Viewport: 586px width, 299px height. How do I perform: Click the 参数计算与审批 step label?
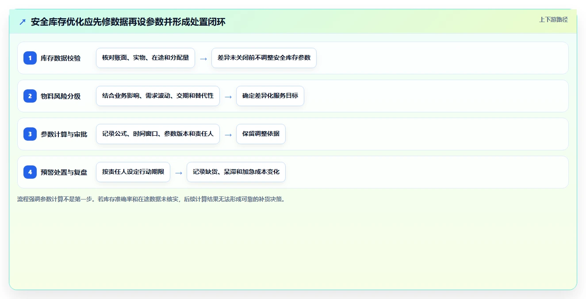pyautogui.click(x=64, y=134)
